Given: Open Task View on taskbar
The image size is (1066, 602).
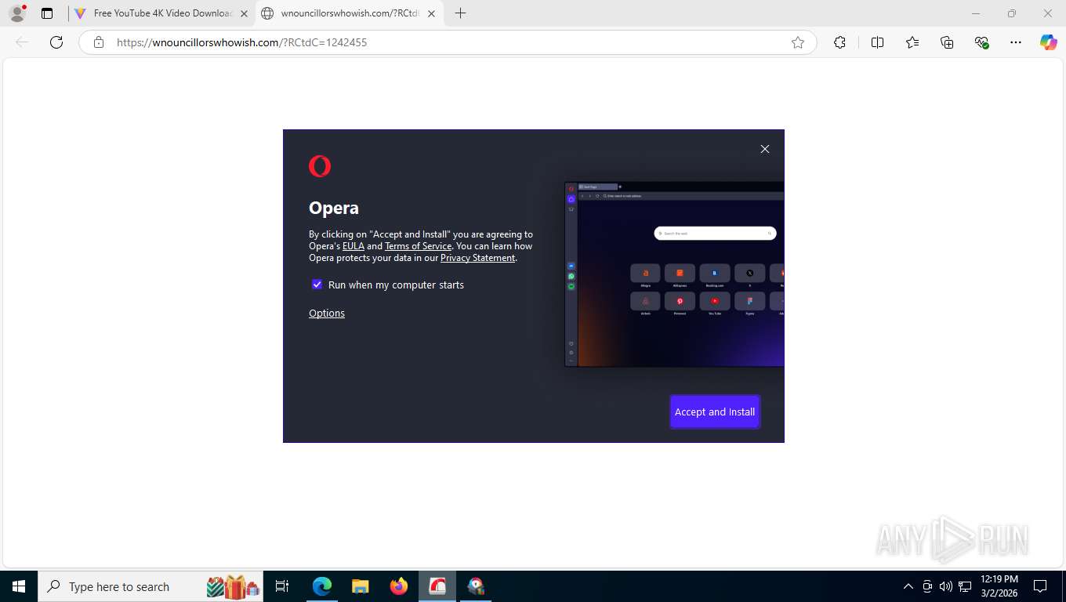Looking at the screenshot, I should [x=282, y=586].
